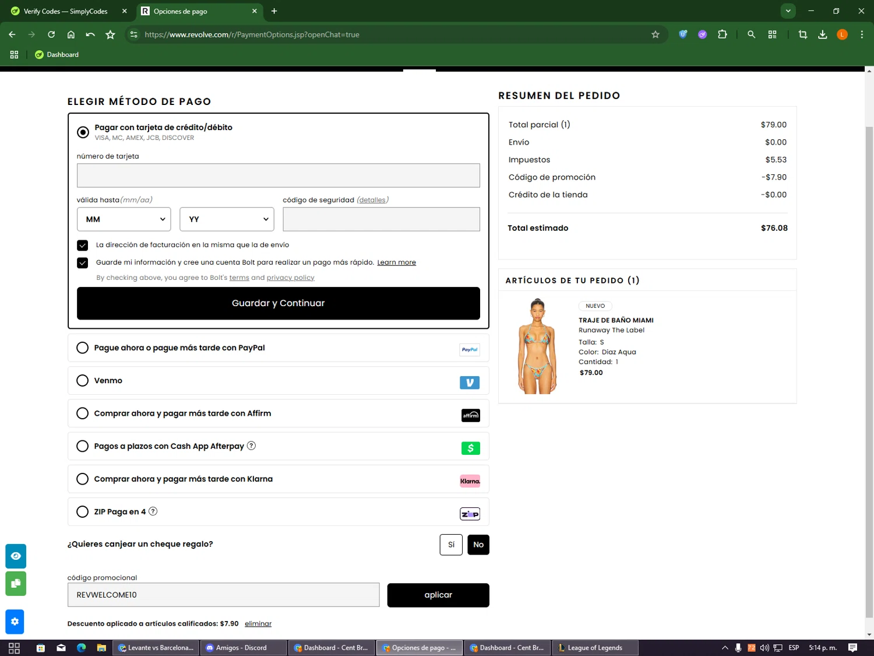Choose Sí for gift certificate
874x656 pixels.
(x=451, y=545)
